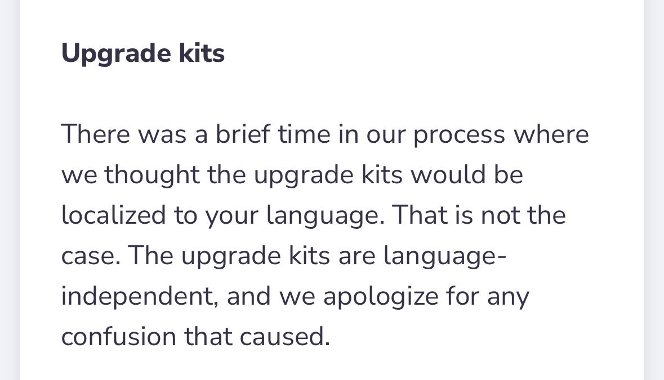Click the word "There" starting the paragraph
The width and height of the screenshot is (664, 380).
[96, 134]
